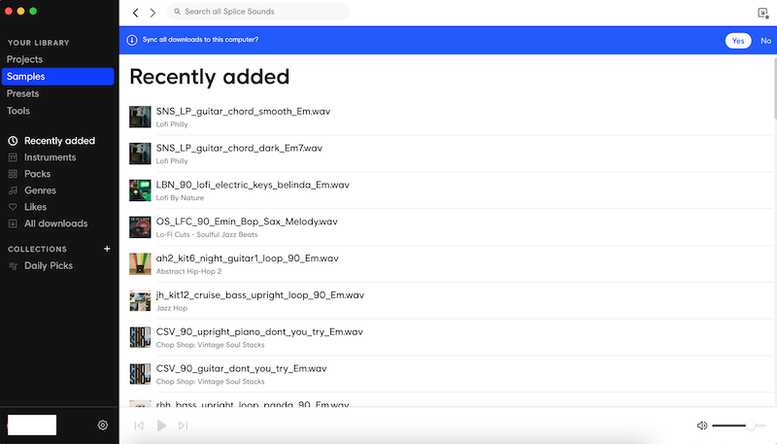Open the Instruments section
The height and width of the screenshot is (444, 777).
point(51,157)
